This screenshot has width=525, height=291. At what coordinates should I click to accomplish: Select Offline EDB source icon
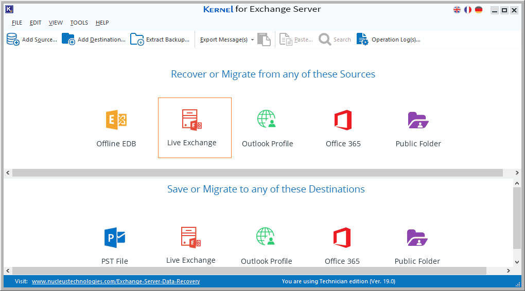[x=116, y=120]
